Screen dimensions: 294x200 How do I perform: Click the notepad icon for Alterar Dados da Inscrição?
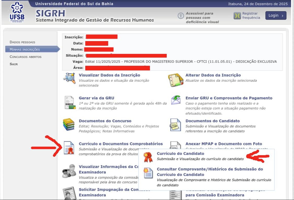click(176, 80)
